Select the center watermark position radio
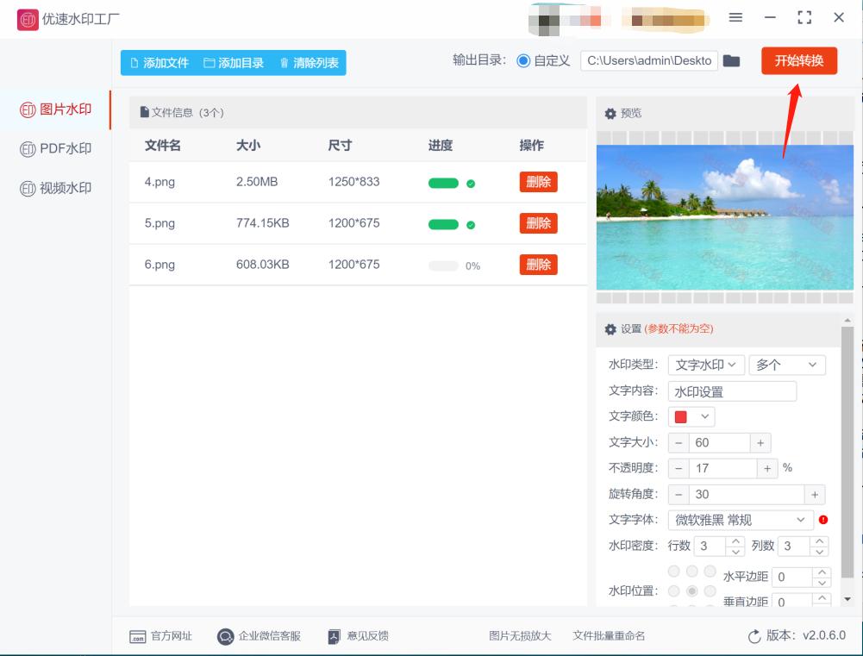The image size is (863, 656). click(x=691, y=591)
